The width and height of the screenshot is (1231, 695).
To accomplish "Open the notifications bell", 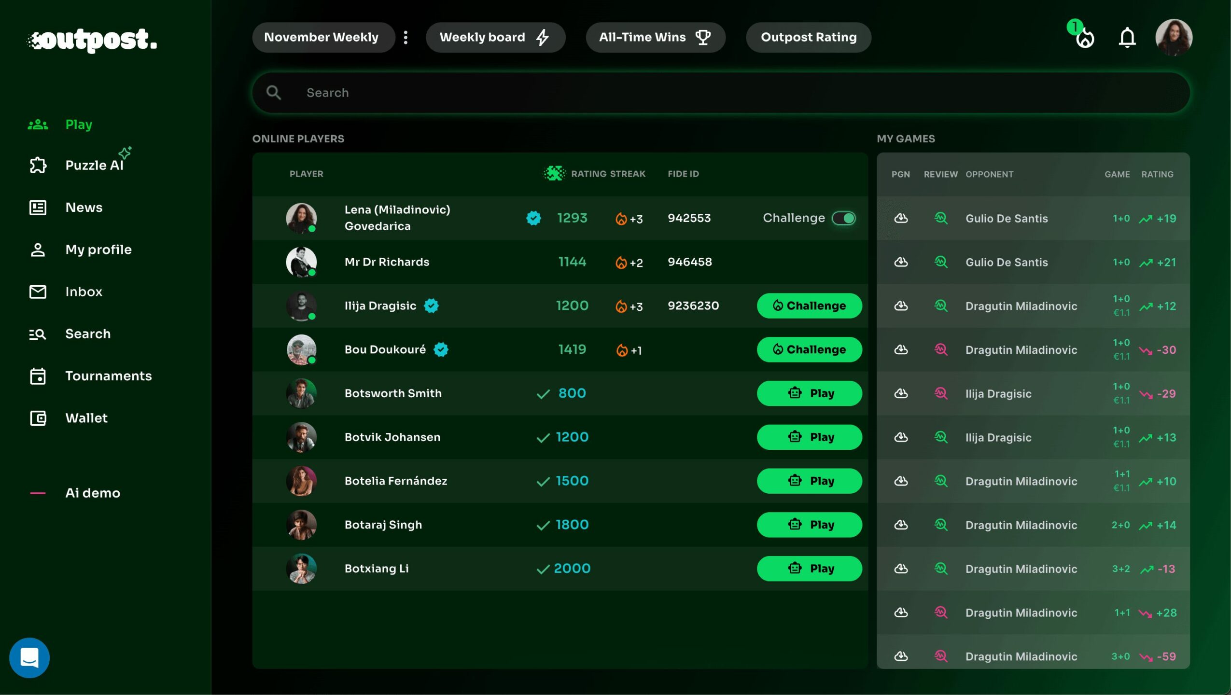I will (x=1127, y=38).
